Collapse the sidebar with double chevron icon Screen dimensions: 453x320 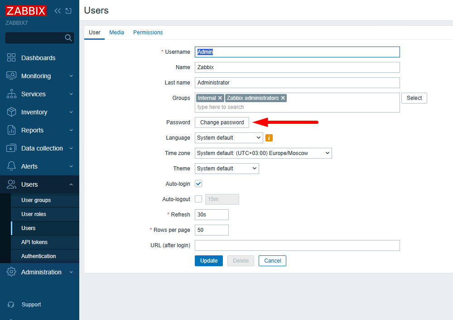[x=58, y=11]
